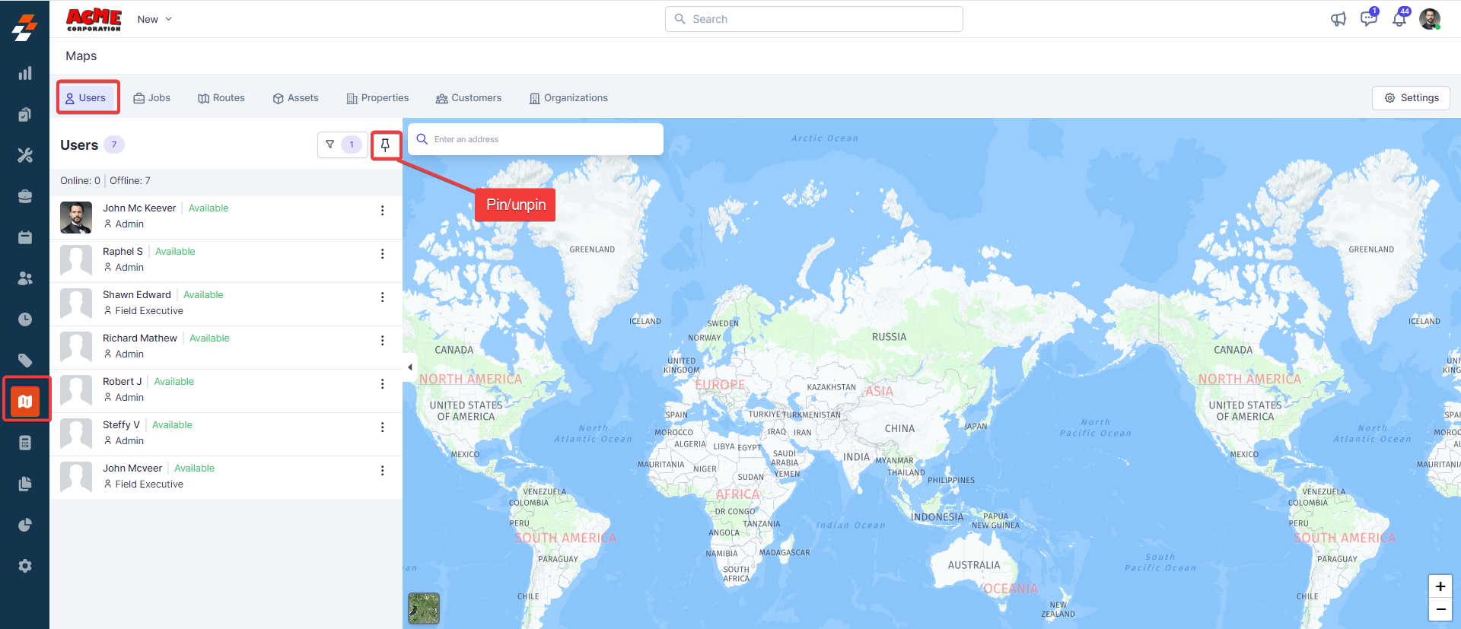Open options menu for Richard Mathew

point(382,341)
